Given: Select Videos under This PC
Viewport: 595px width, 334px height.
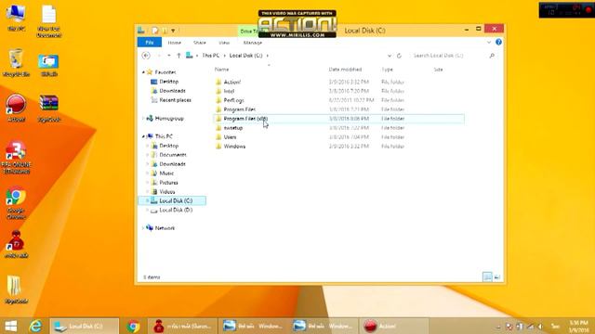Looking at the screenshot, I should tap(167, 192).
